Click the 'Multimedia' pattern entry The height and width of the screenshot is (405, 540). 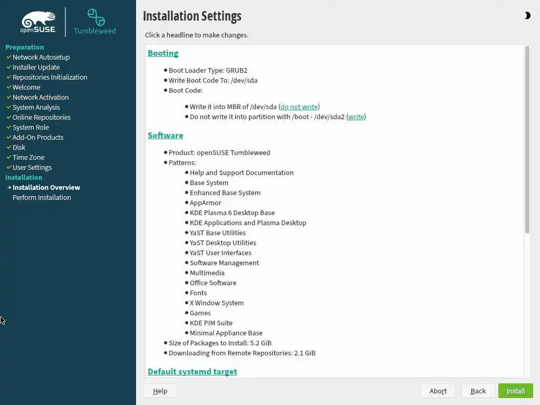point(207,273)
